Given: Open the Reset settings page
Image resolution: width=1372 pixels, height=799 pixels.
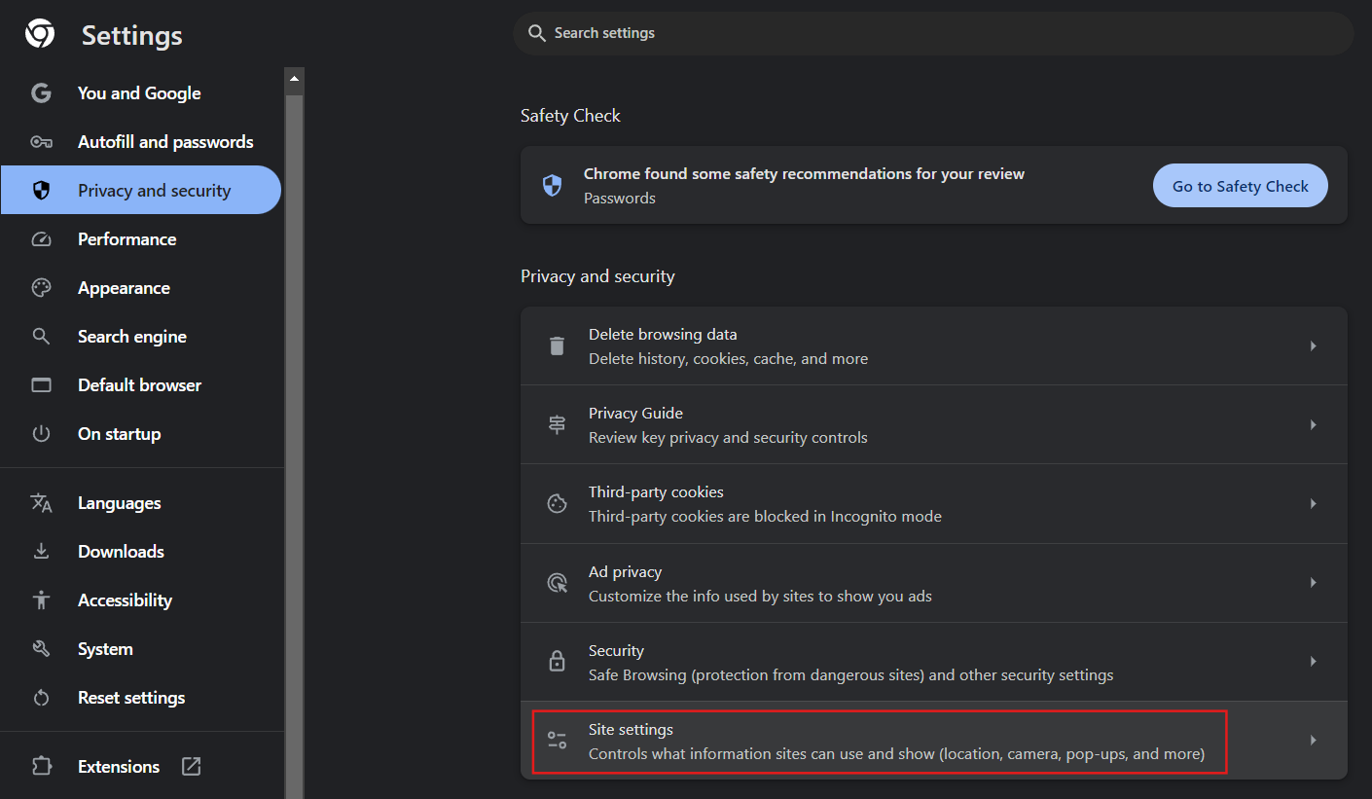Looking at the screenshot, I should pyautogui.click(x=131, y=698).
